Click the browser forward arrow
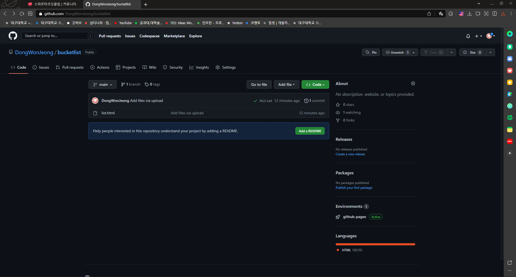Viewport: 516px width, 277px height. 14,14
